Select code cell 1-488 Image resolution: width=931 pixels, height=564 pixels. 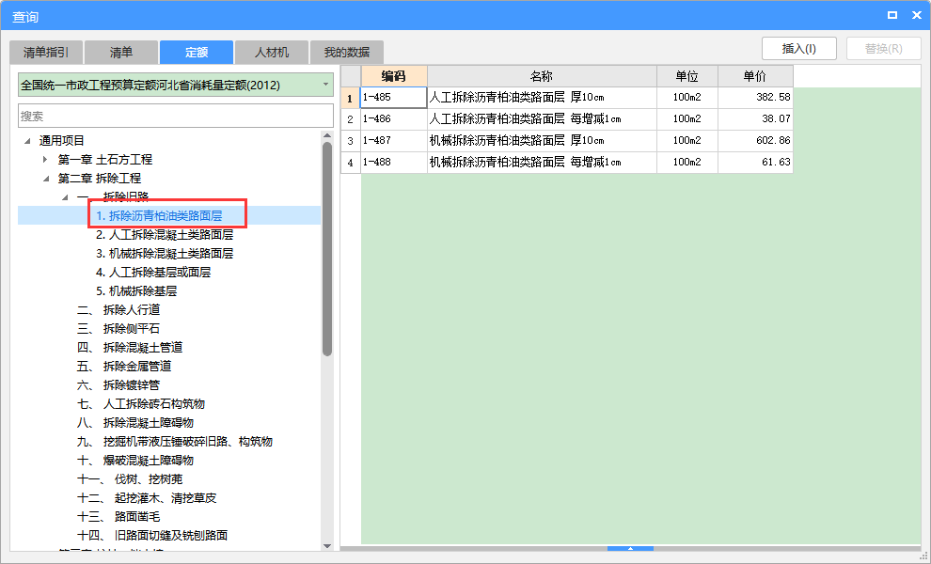pos(394,162)
